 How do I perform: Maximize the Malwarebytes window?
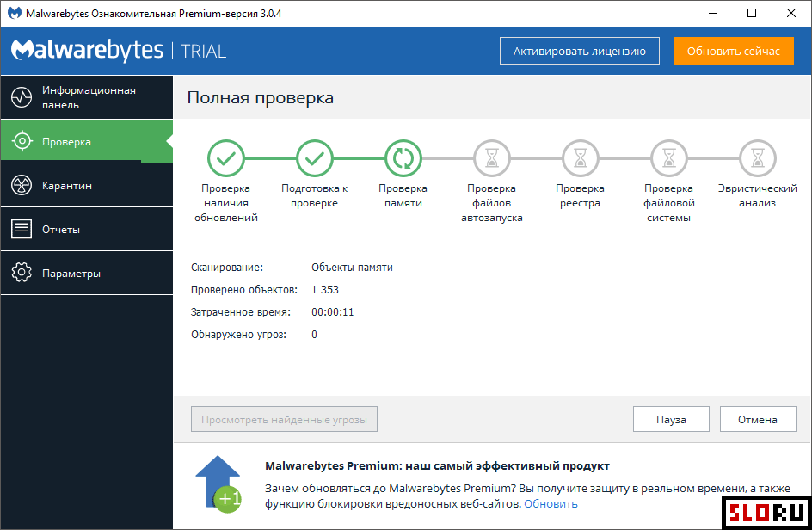coord(752,14)
